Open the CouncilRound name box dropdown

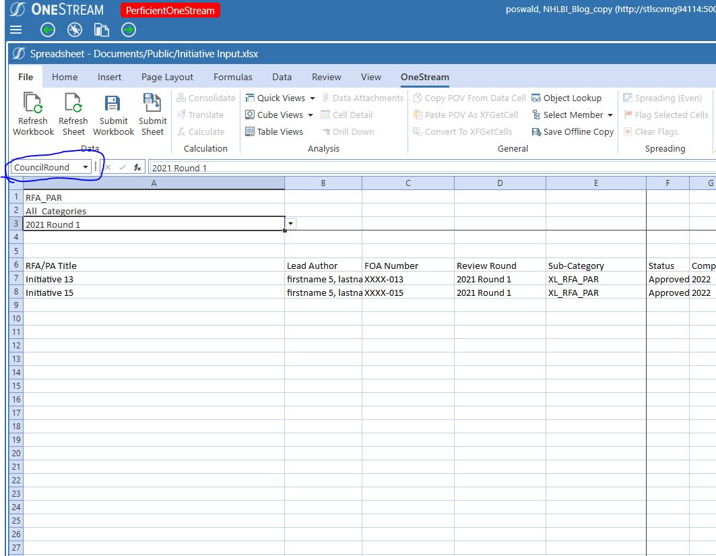86,166
